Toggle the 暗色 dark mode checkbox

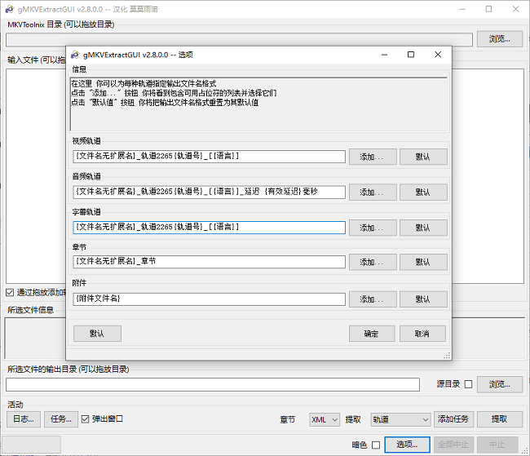[x=376, y=445]
